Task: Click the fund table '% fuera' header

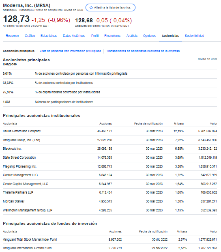Action: 182,232
